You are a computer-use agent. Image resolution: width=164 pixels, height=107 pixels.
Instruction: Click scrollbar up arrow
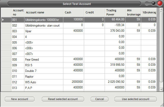pyautogui.click(x=161, y=10)
